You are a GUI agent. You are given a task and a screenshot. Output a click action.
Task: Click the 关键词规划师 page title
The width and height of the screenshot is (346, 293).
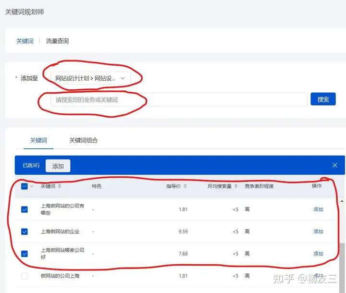point(25,12)
